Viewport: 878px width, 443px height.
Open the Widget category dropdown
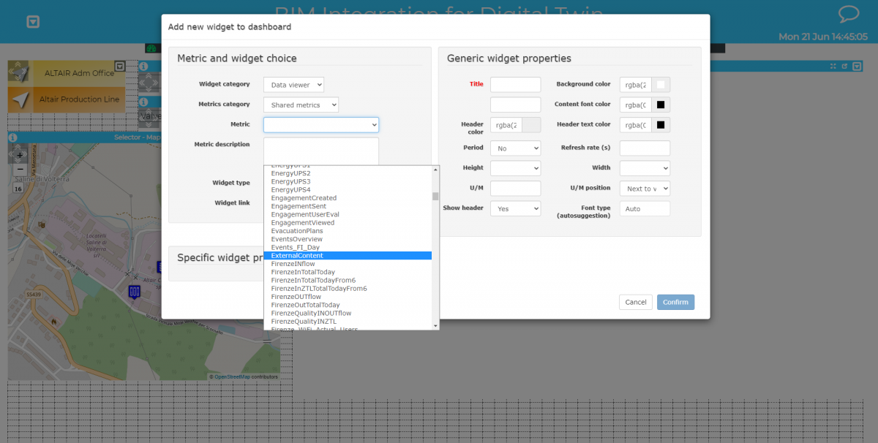click(293, 85)
